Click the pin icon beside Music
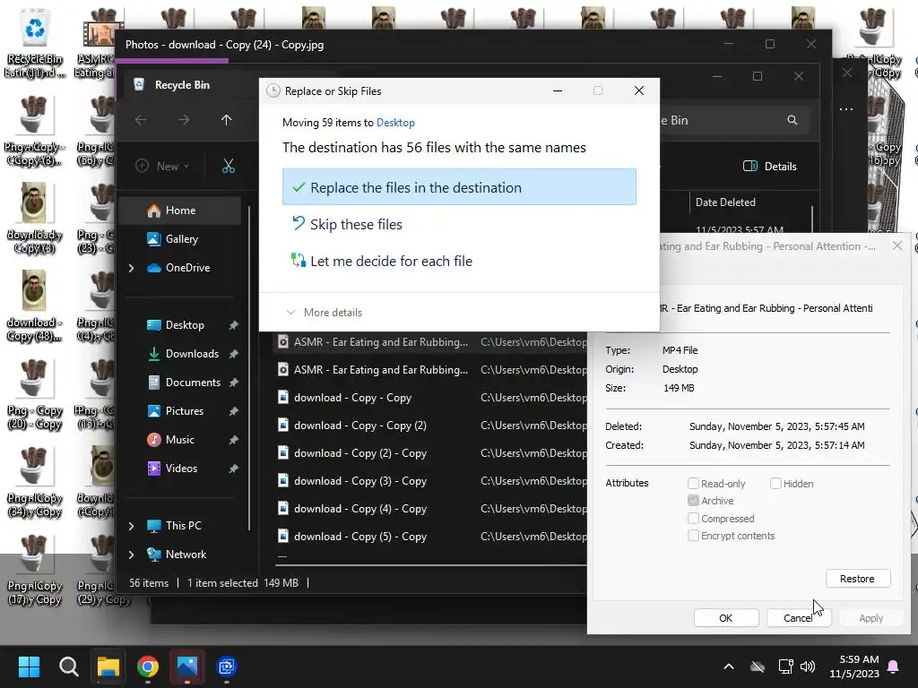This screenshot has height=688, width=918. [x=234, y=439]
